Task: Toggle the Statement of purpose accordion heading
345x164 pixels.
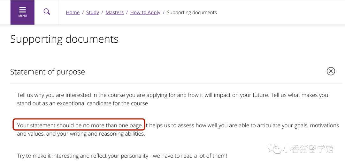Action: coord(48,72)
